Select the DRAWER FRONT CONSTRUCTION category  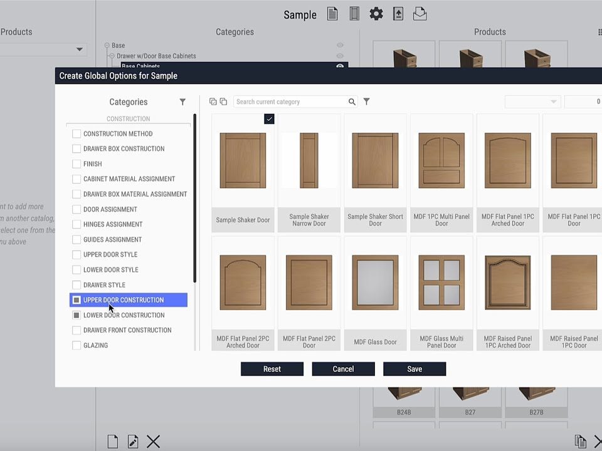pyautogui.click(x=127, y=330)
